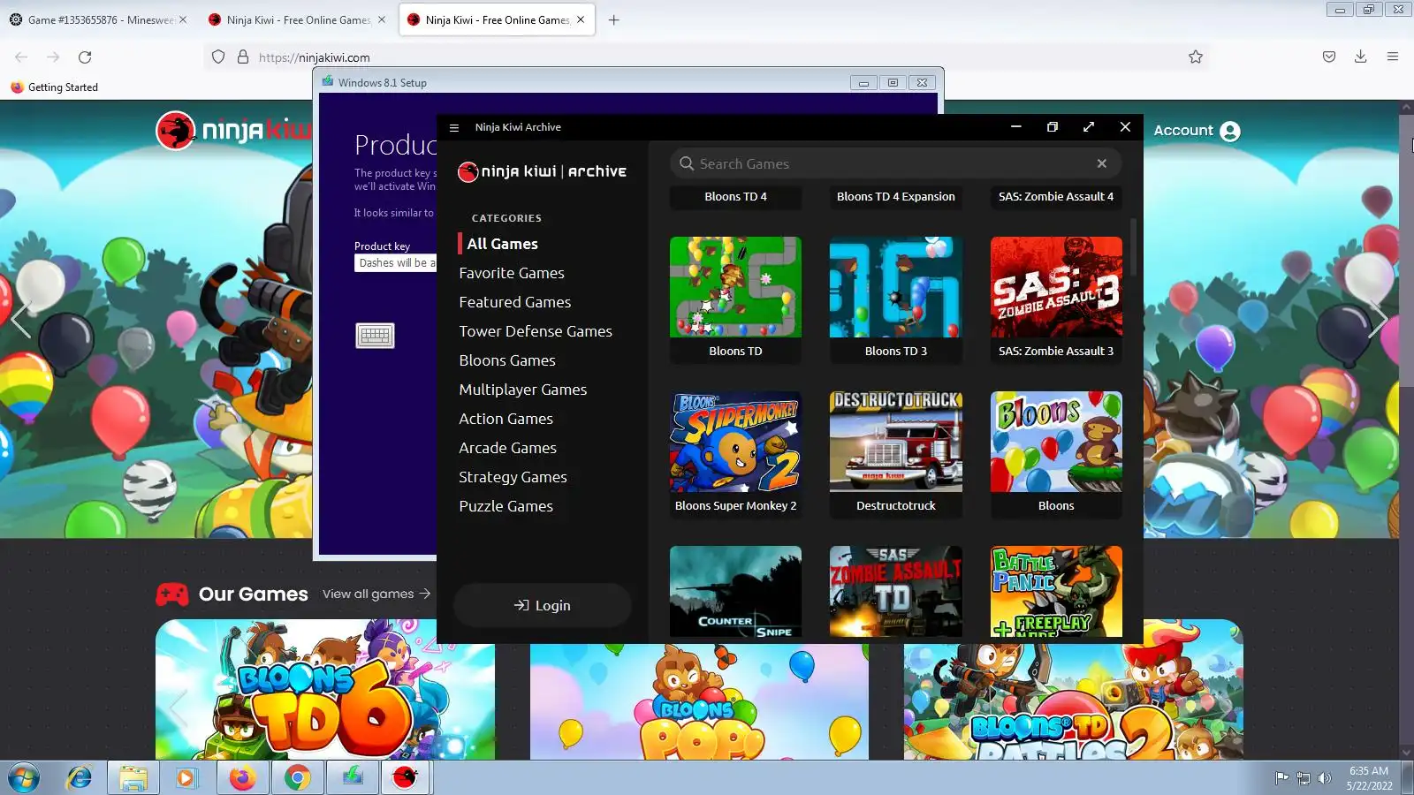Select the Favorite Games category

[x=512, y=273]
